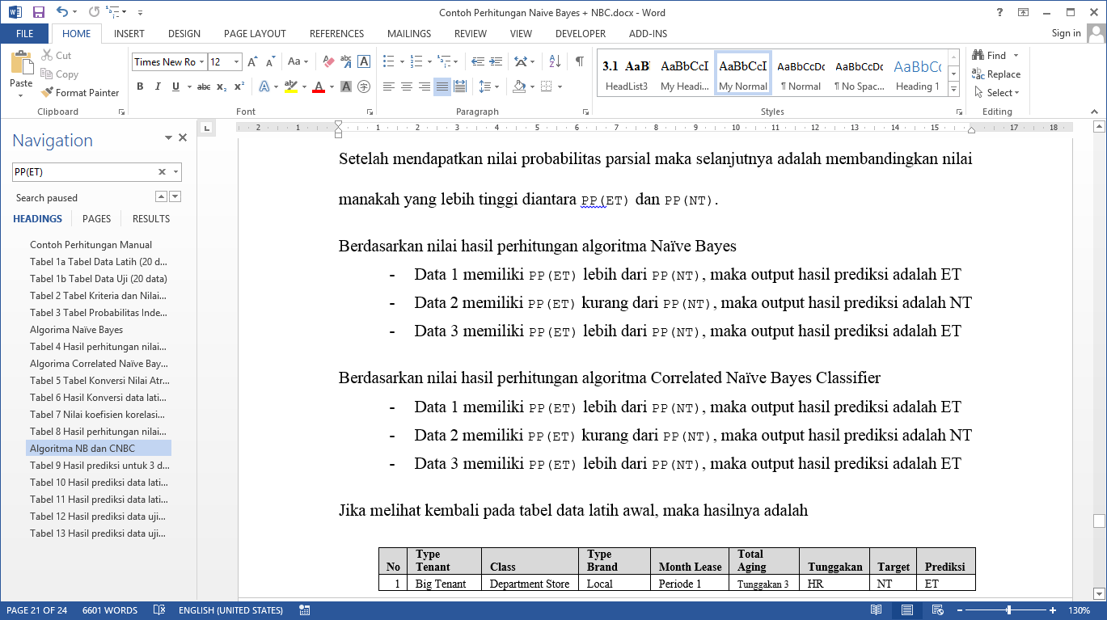Open the PAGE LAYOUT ribbon tab
The width and height of the screenshot is (1107, 620).
pos(255,34)
